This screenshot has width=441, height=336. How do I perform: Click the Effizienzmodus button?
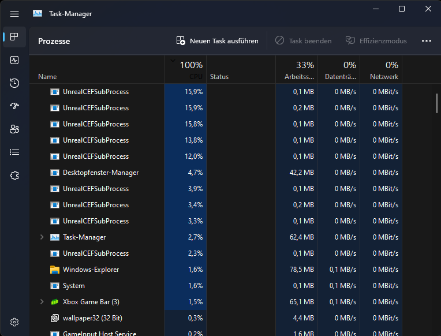[x=376, y=41]
